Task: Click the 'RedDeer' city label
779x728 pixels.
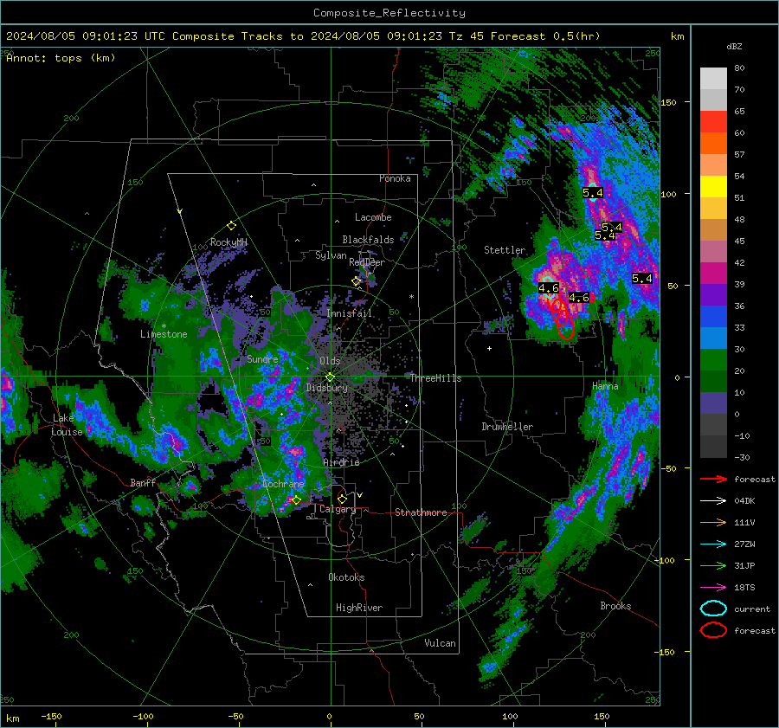Action: (367, 262)
